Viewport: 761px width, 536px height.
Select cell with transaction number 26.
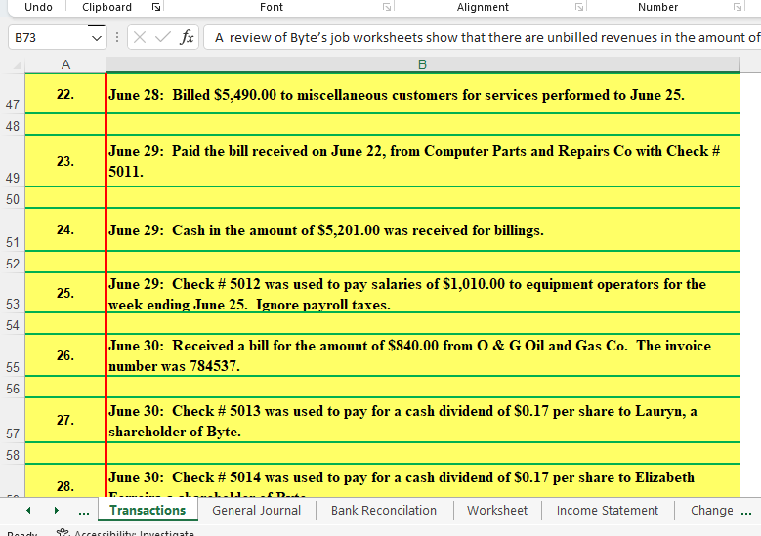(x=65, y=355)
